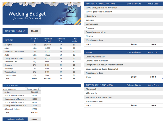
Task: Select Reception band, deejay, or entertainment row
Action: click(x=123, y=65)
